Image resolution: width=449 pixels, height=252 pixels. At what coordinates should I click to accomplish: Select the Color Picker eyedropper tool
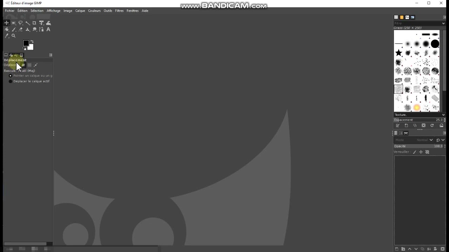[x=7, y=36]
